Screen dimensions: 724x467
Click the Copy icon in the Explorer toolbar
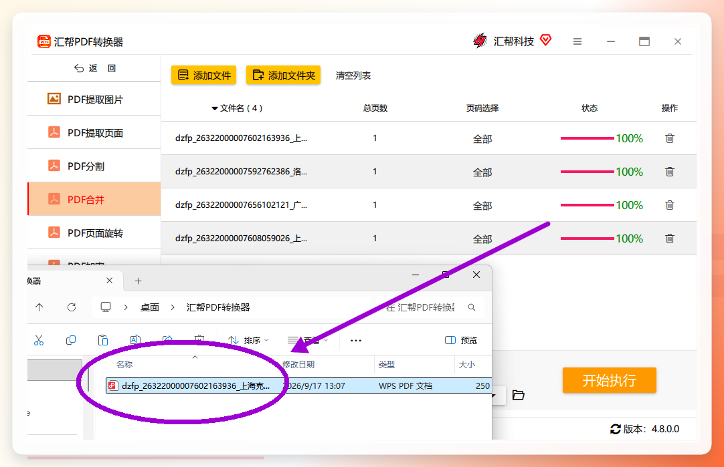pyautogui.click(x=71, y=340)
